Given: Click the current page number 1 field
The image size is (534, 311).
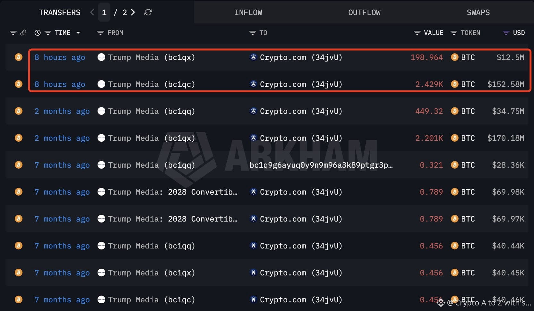Looking at the screenshot, I should pyautogui.click(x=104, y=12).
